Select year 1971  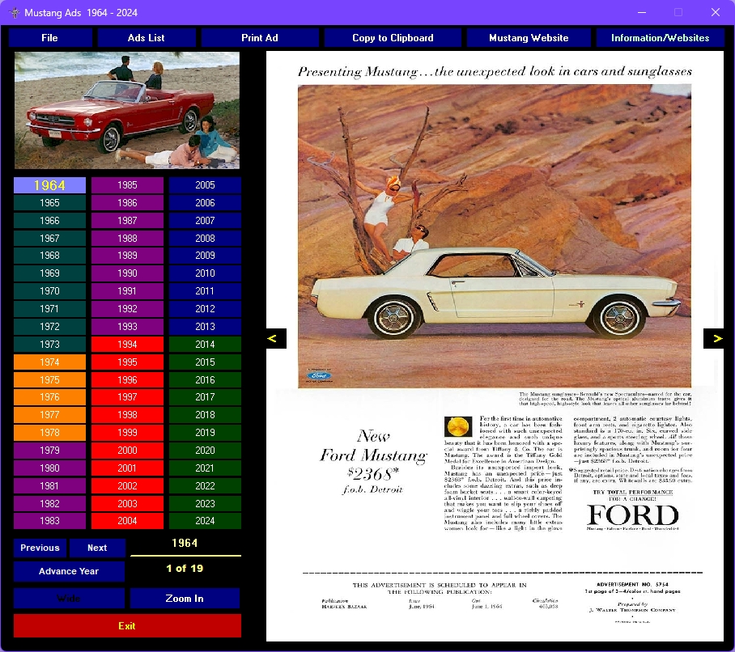(49, 309)
